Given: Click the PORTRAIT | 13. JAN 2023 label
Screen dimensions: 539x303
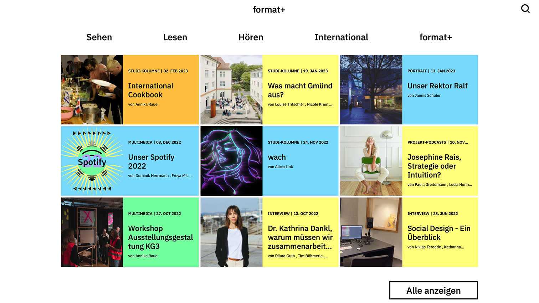Looking at the screenshot, I should [x=431, y=71].
